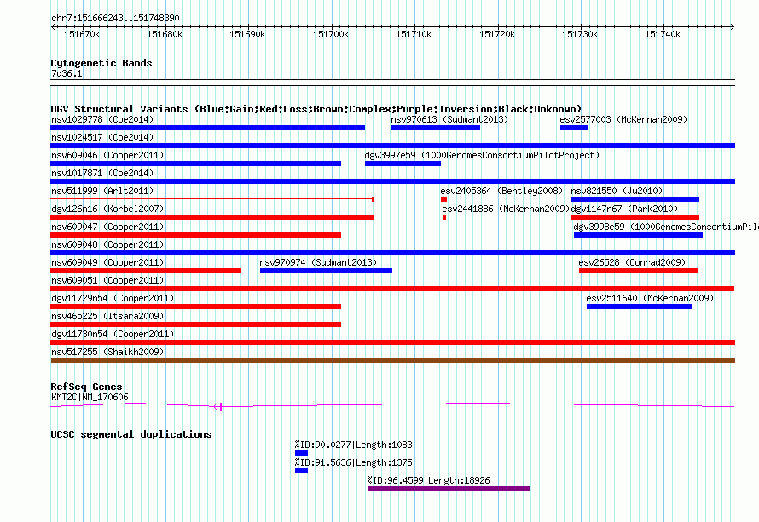Viewport: 759px width, 522px height.
Task: Select the dgv126n16 (Korbel2007) loss bar
Action: 212,217
